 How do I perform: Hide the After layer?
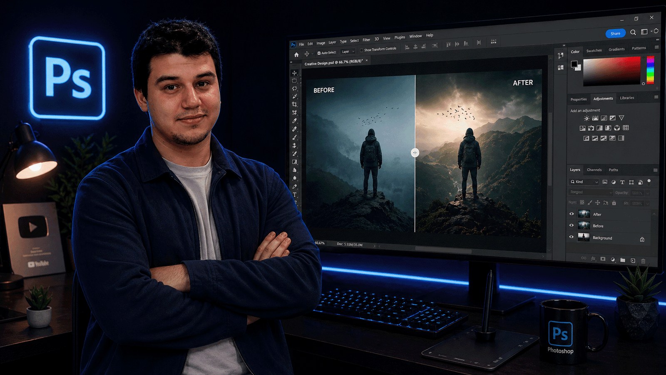click(572, 214)
